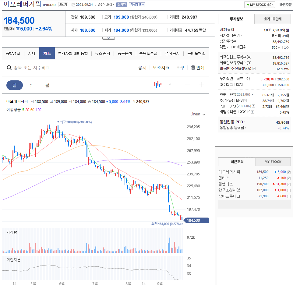Screen dimensions: 293x285
Task: Toggle 60-day moving average line
Action: coord(32,110)
